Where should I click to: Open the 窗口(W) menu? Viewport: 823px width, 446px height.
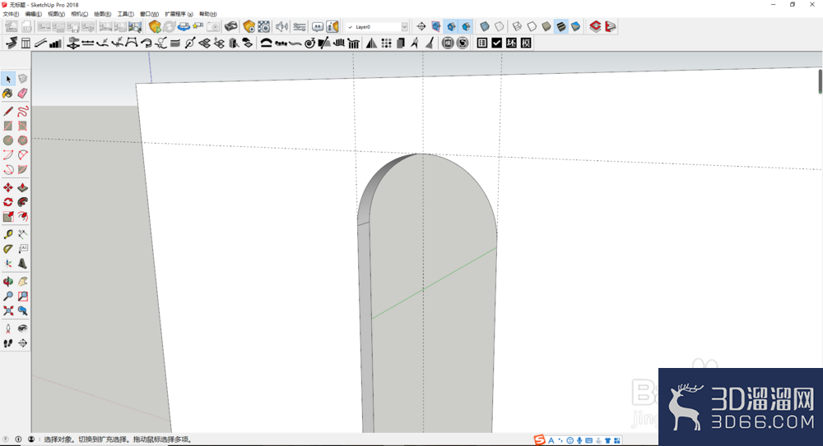tap(149, 14)
